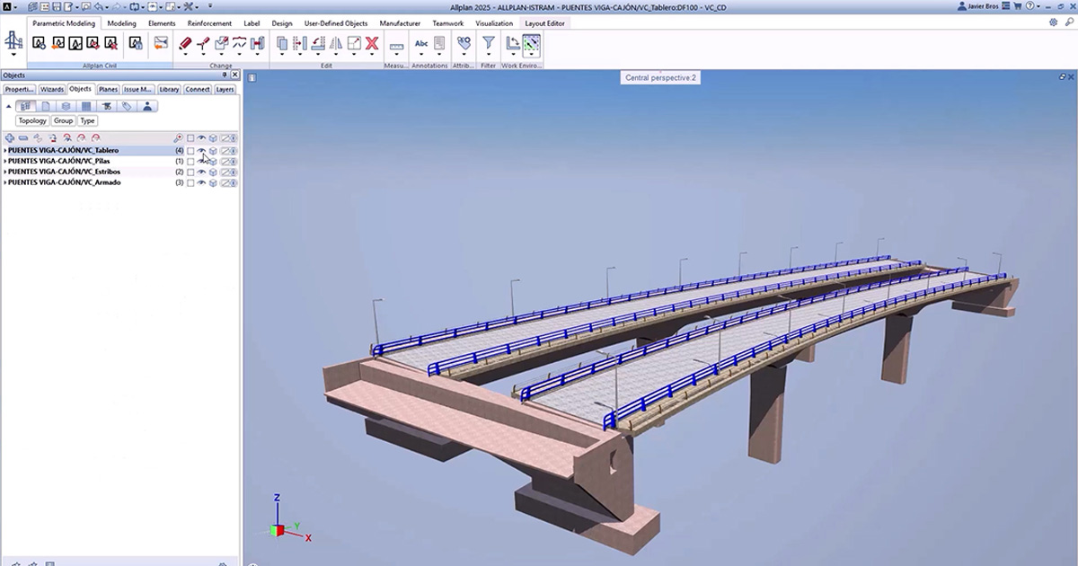Click the Type sort button
The image size is (1078, 566).
(87, 120)
